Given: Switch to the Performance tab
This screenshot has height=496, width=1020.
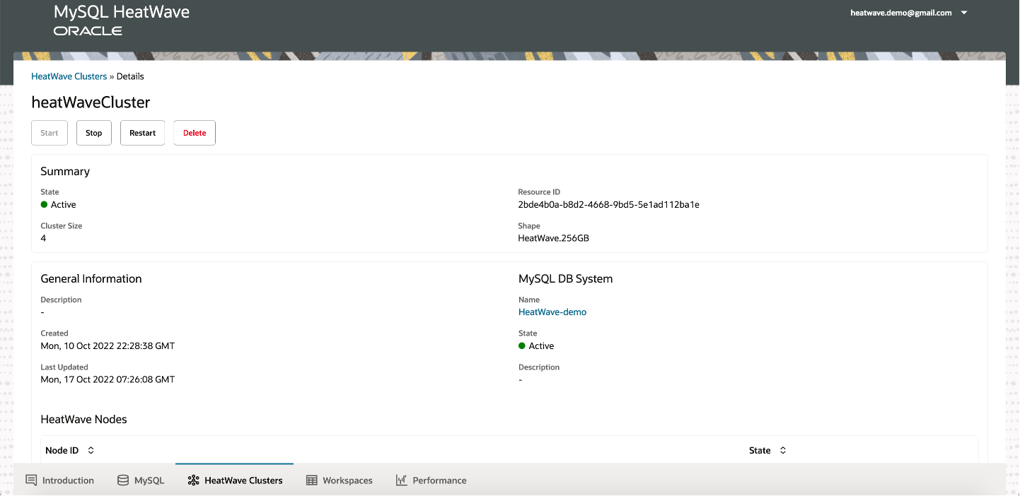Looking at the screenshot, I should coord(431,480).
